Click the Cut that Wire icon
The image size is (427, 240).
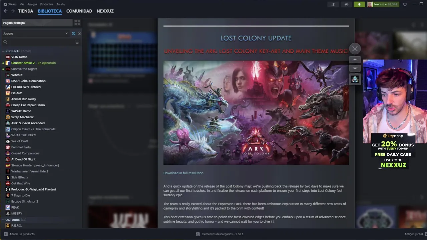tap(8, 183)
